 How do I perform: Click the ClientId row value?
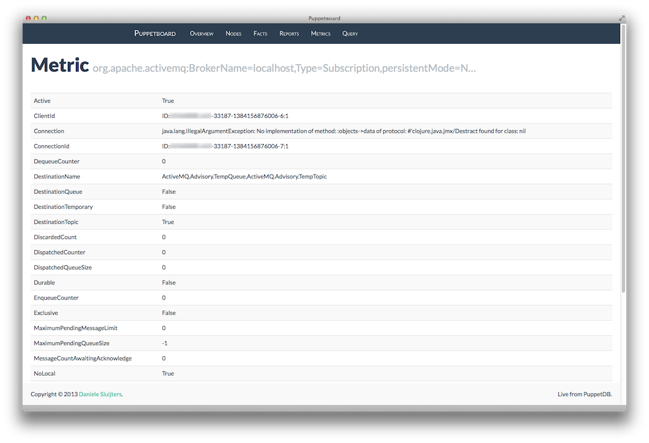pyautogui.click(x=225, y=116)
